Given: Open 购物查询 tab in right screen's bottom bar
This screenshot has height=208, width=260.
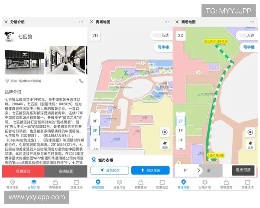Looking at the screenshot, I should point(226,184).
